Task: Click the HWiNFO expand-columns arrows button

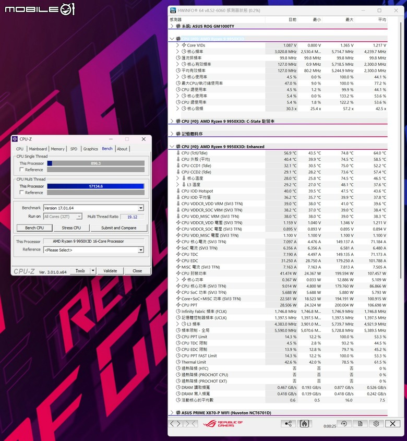Action: coord(175,424)
